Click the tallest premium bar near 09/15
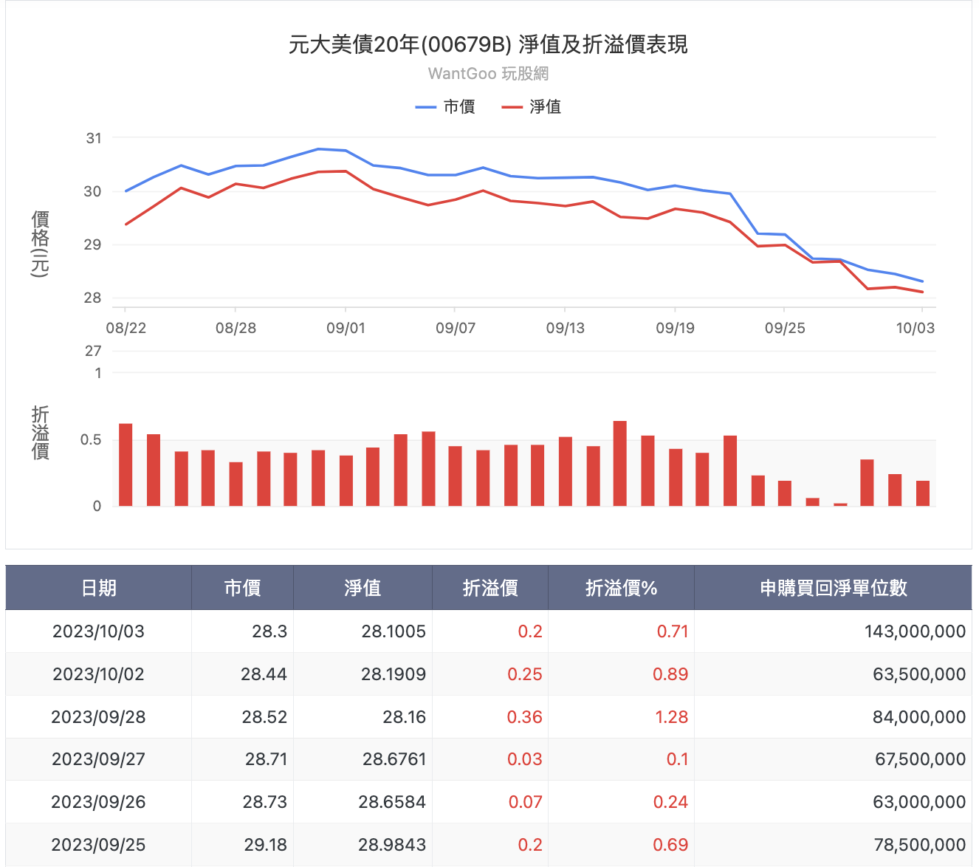 point(620,464)
